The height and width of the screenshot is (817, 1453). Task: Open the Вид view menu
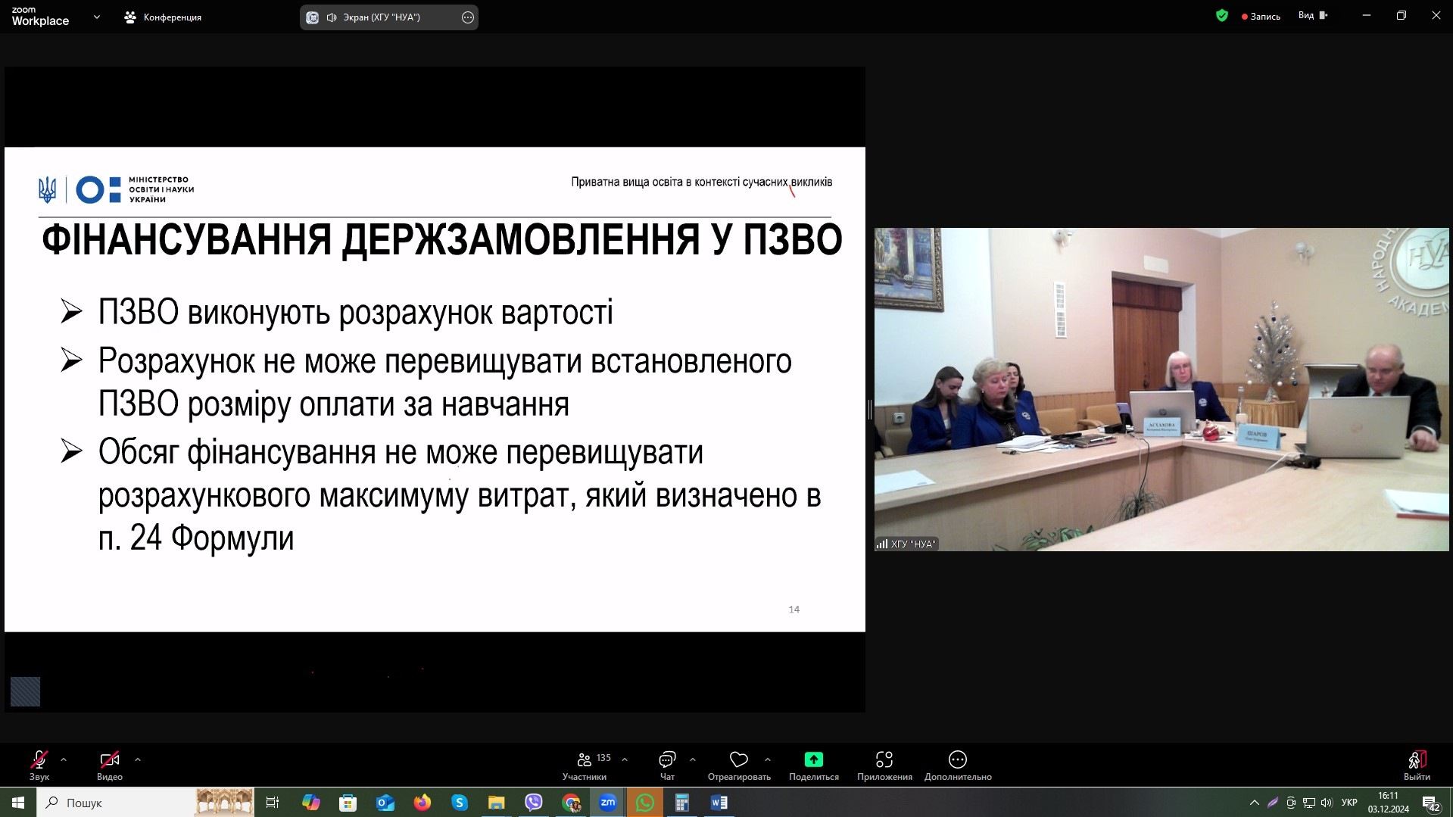1312,16
